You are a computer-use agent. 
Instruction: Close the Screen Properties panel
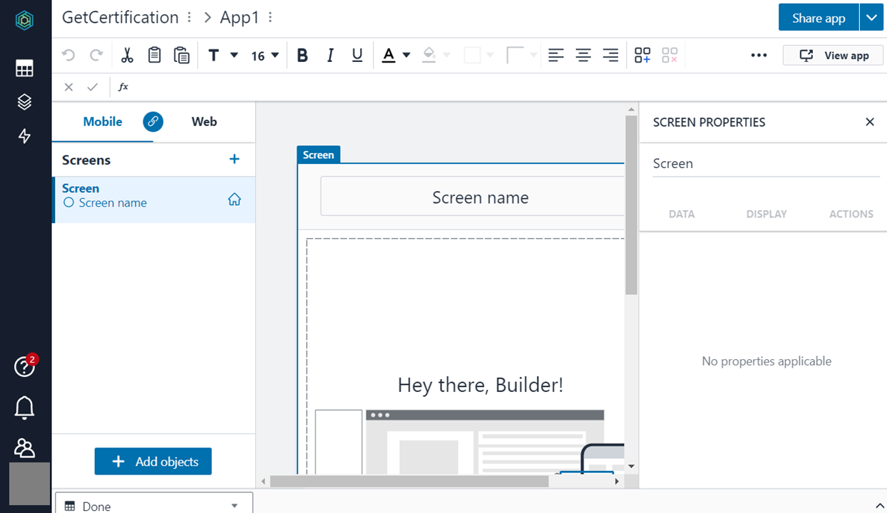870,122
